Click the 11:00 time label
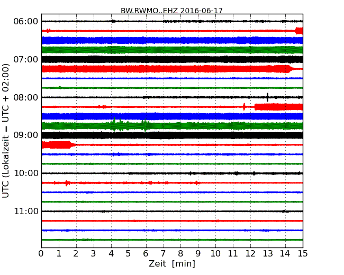The height and width of the screenshot is (275, 344). tap(26, 211)
